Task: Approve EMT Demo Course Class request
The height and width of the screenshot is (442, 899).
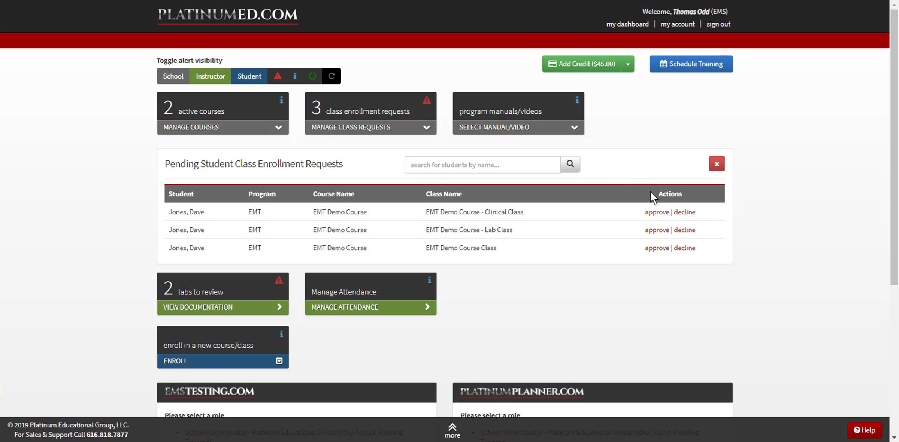Action: [657, 248]
